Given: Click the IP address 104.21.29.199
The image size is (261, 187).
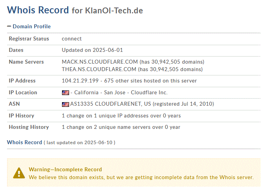Looking at the screenshot, I should 80,81.
